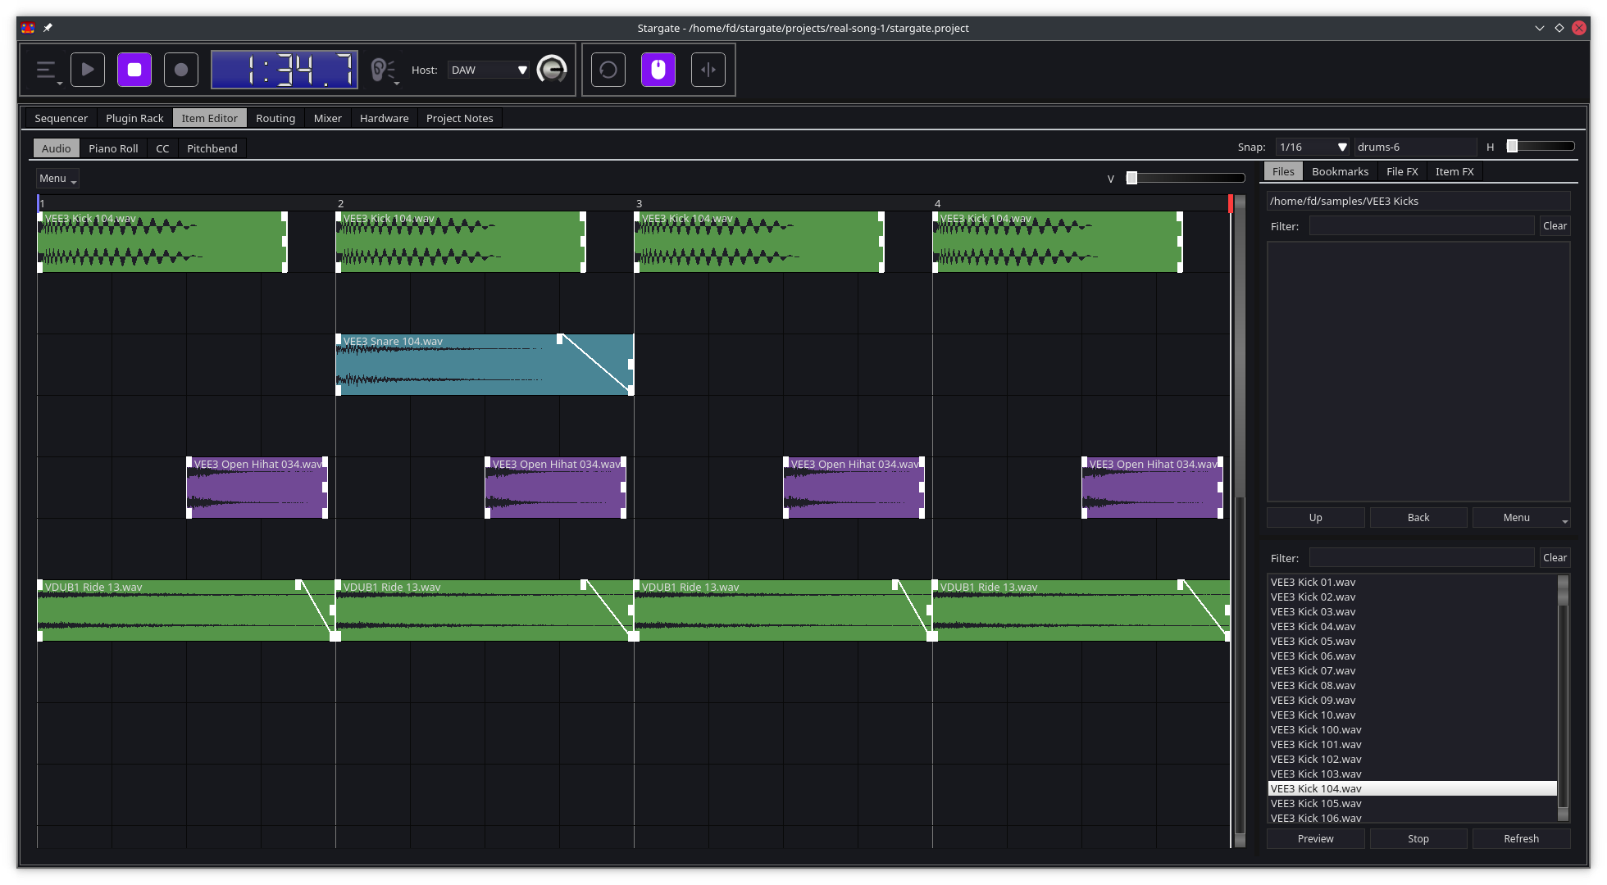Image resolution: width=1607 pixels, height=885 pixels.
Task: Open the Item FX tab
Action: coord(1454,171)
